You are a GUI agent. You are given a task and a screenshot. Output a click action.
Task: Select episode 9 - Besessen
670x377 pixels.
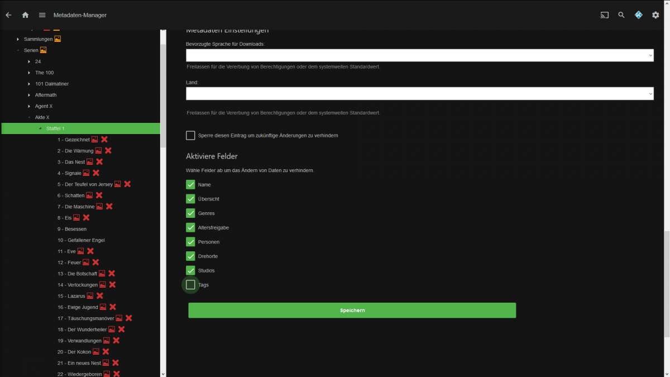(71, 229)
